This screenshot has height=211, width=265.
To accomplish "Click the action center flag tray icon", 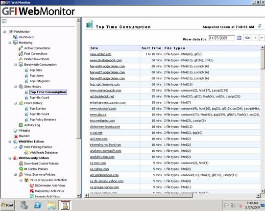I will 226,205.
